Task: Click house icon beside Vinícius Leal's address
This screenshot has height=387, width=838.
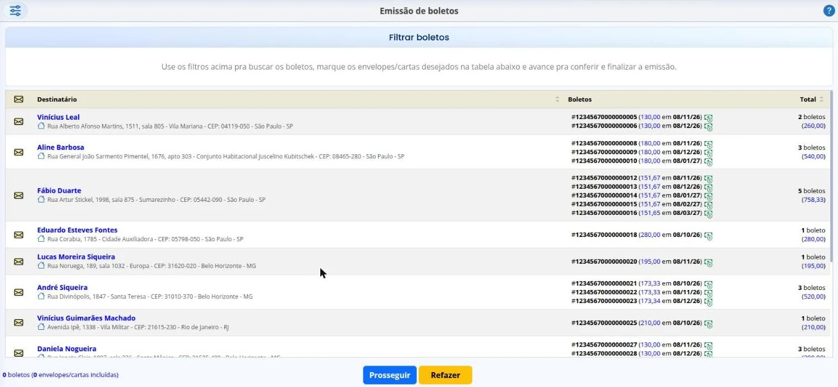Action: 41,126
